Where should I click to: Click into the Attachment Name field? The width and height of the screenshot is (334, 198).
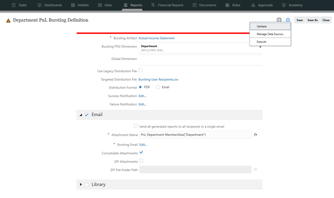pyautogui.click(x=195, y=134)
